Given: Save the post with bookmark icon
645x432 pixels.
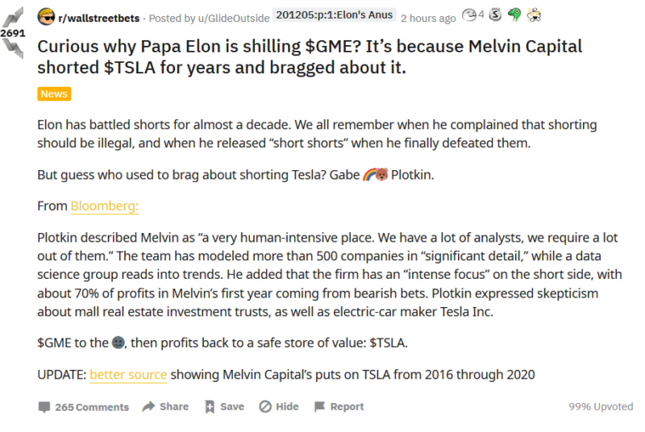Looking at the screenshot, I should tap(224, 407).
